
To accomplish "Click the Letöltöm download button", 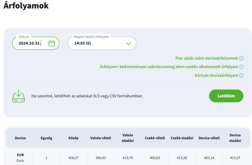I will 226,96.
